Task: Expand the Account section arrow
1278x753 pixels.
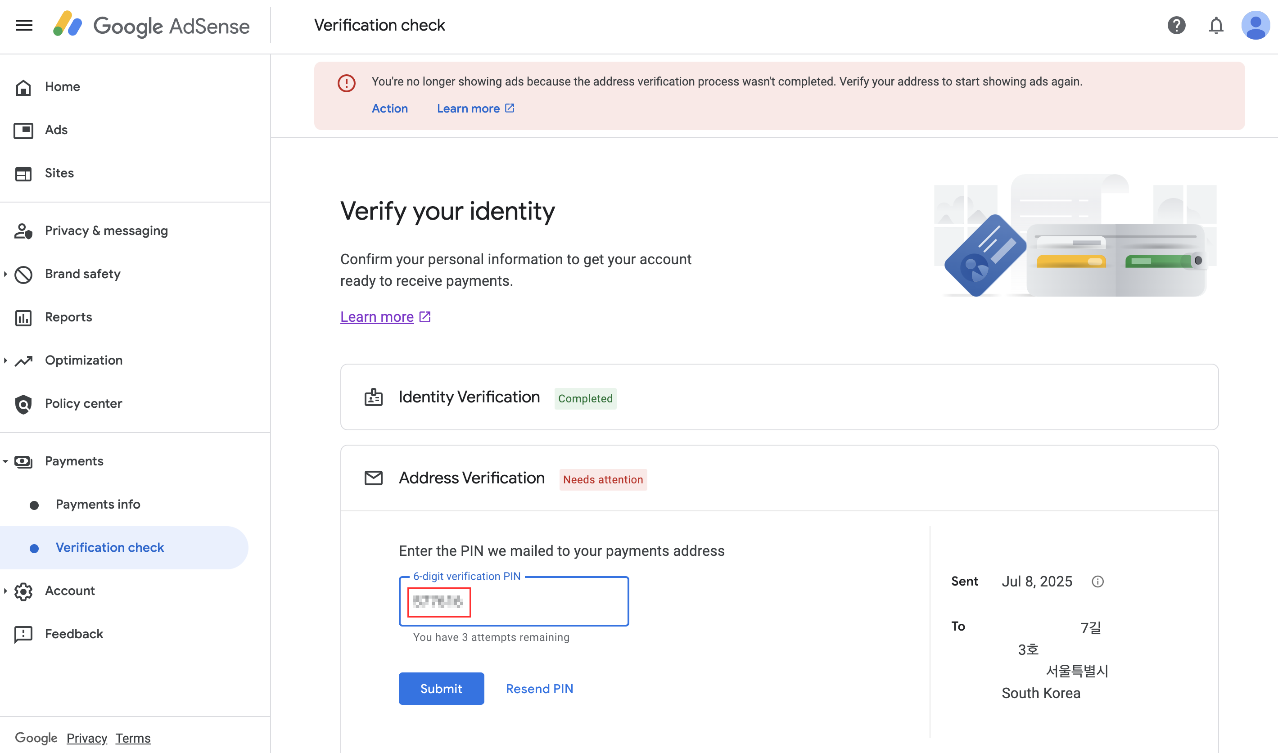Action: pos(5,591)
